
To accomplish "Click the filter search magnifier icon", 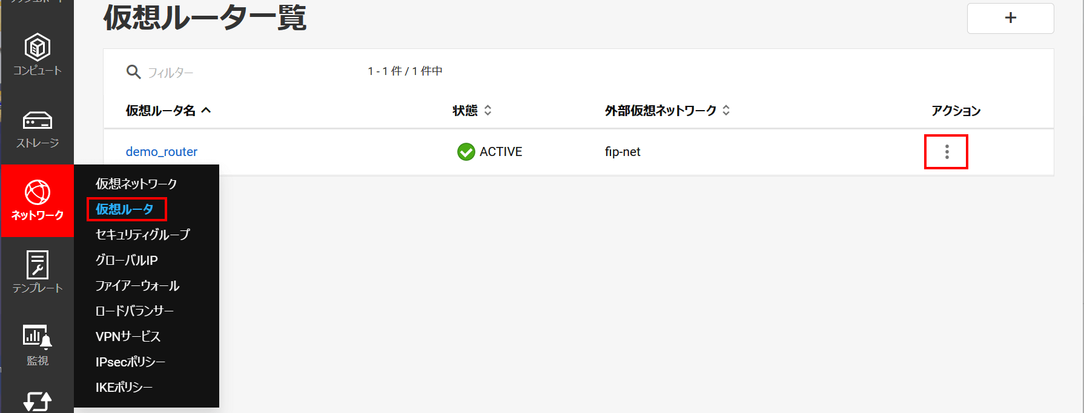I will coord(133,72).
